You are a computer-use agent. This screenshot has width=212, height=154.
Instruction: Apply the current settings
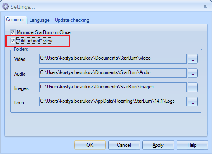click(x=158, y=145)
